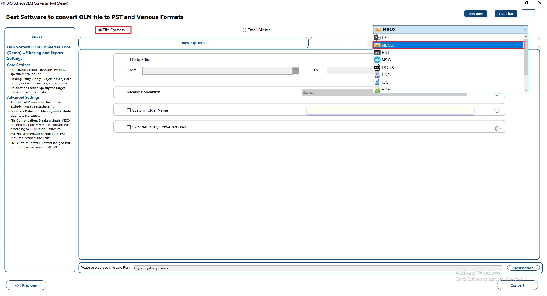547x296 pixels.
Task: Choose PNG from the format list
Action: [448, 75]
